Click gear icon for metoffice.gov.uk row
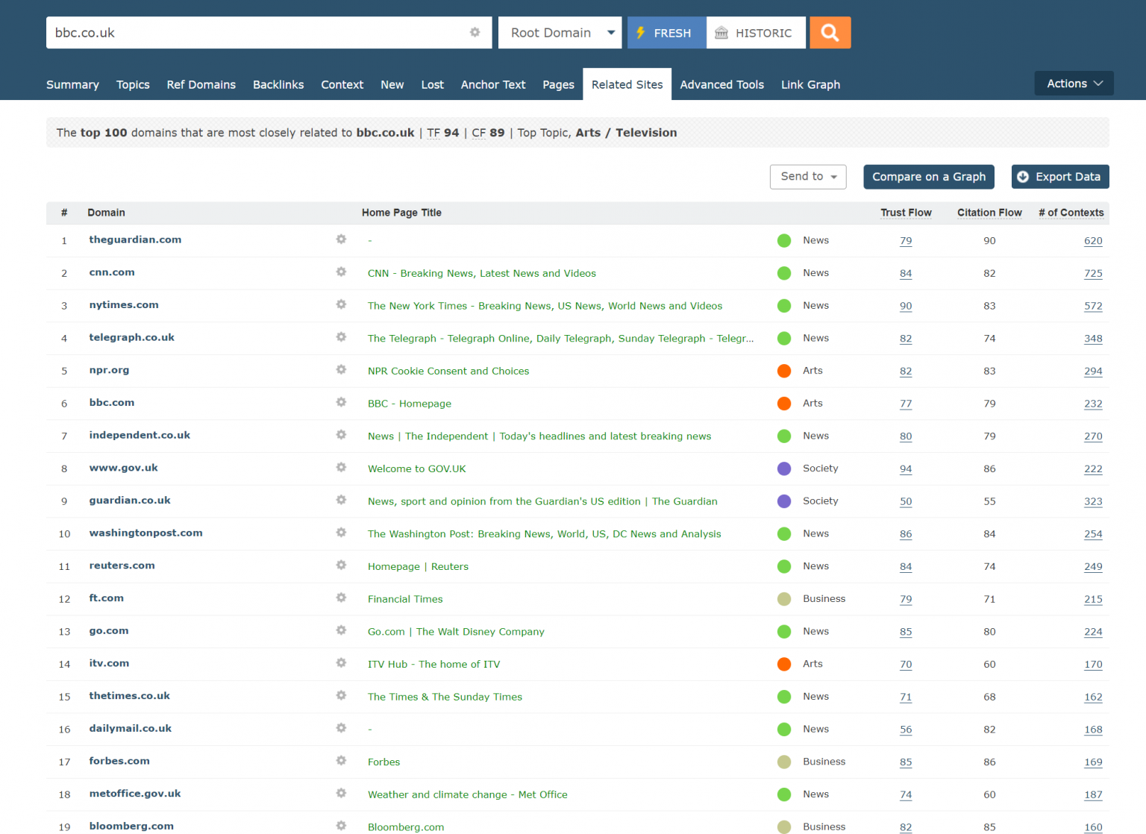1146x834 pixels. point(341,794)
